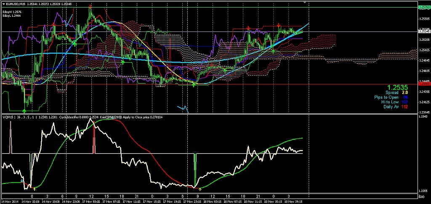Click the yellow up arrow near hour 0 in indicator
431x204 pixels.
(x=35, y=189)
